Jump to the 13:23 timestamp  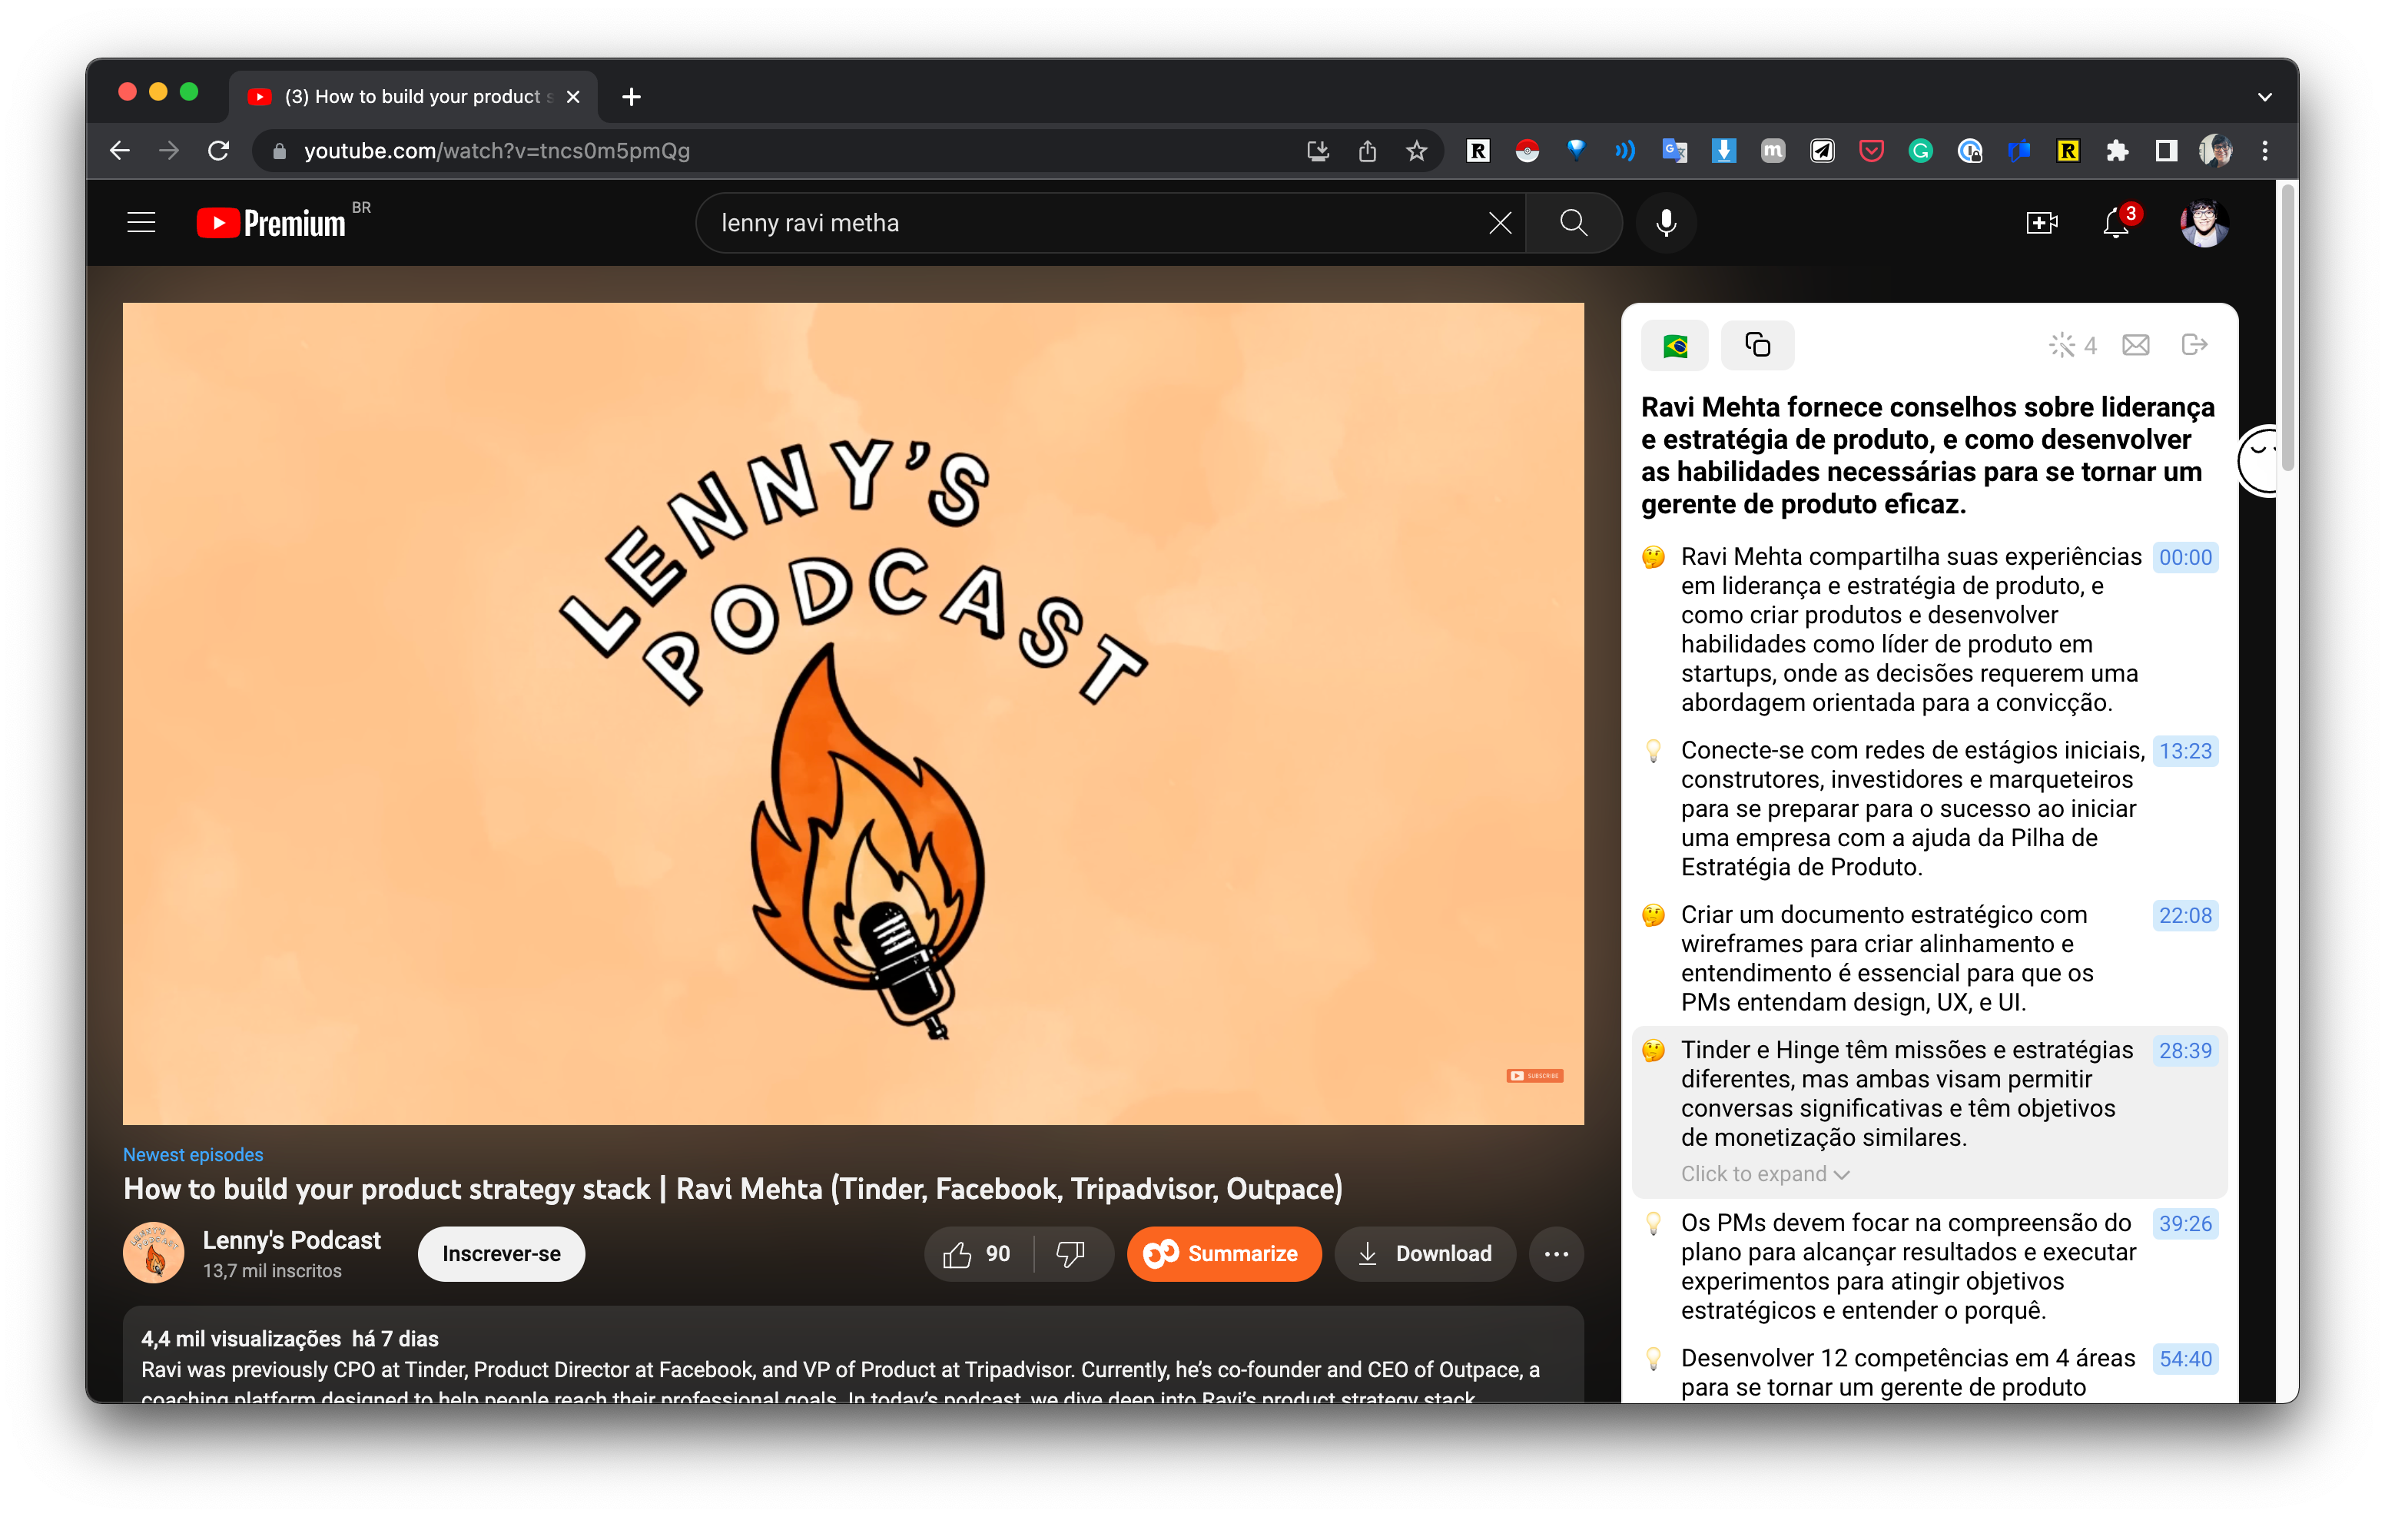2185,751
